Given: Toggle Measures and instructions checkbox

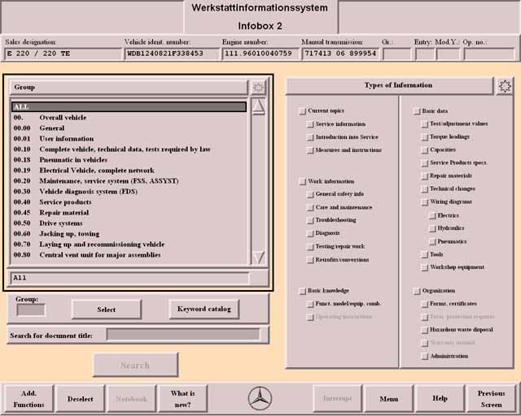Looking at the screenshot, I should [310, 150].
